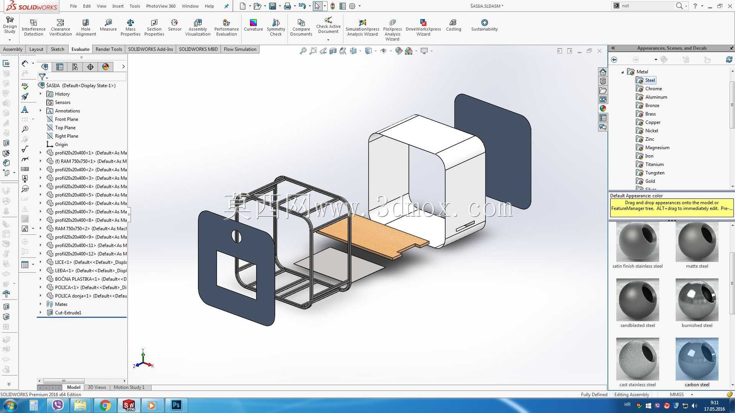Choose the cast stainless steel appearance
Image resolution: width=735 pixels, height=413 pixels.
pyautogui.click(x=637, y=363)
